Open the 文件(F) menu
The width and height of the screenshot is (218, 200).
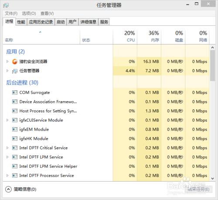(11, 14)
